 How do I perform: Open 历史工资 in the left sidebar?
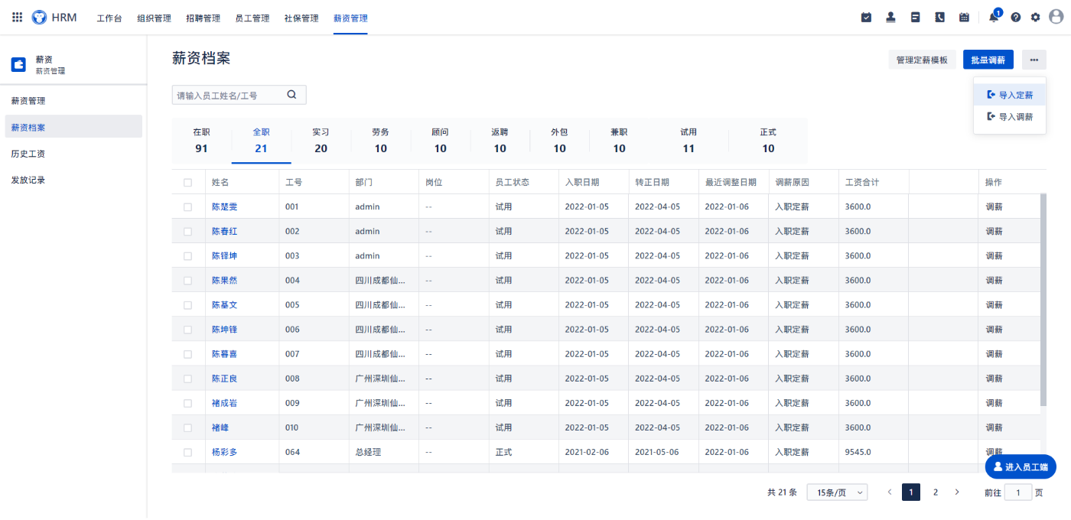[73, 154]
